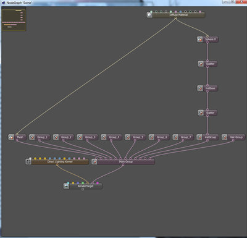Select the Group_4 node icon
Image resolution: width=247 pixels, height=238 pixels.
104,137
